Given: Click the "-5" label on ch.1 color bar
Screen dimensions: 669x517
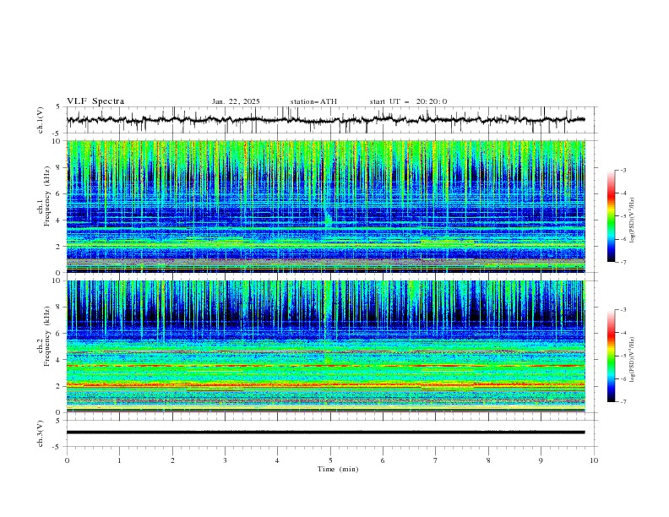Looking at the screenshot, I should click(623, 216).
